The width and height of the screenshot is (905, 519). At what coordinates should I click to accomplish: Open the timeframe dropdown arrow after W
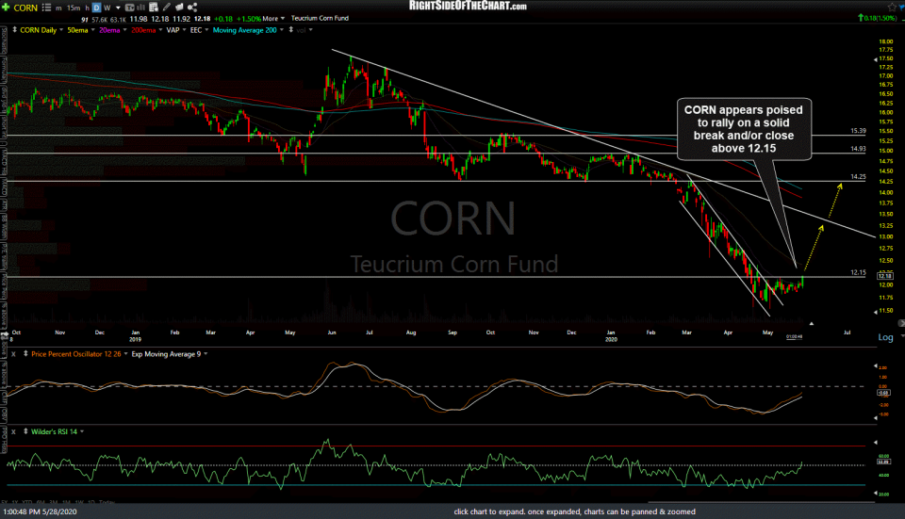tap(118, 8)
